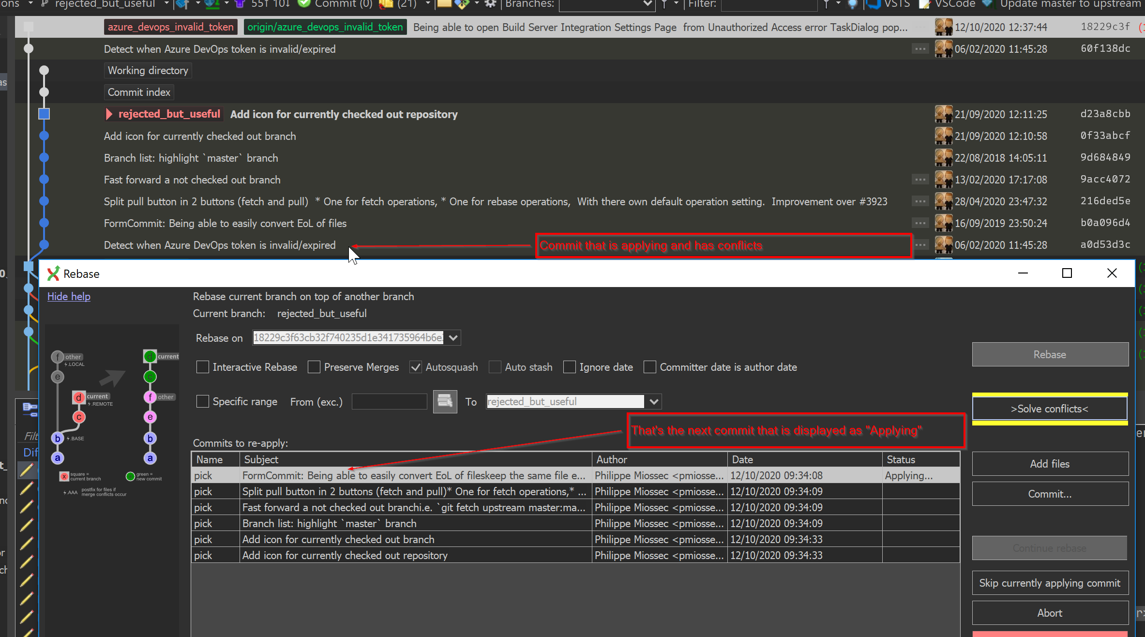Click the green Commit (0) checkmark icon
The width and height of the screenshot is (1145, 637).
[x=304, y=5]
